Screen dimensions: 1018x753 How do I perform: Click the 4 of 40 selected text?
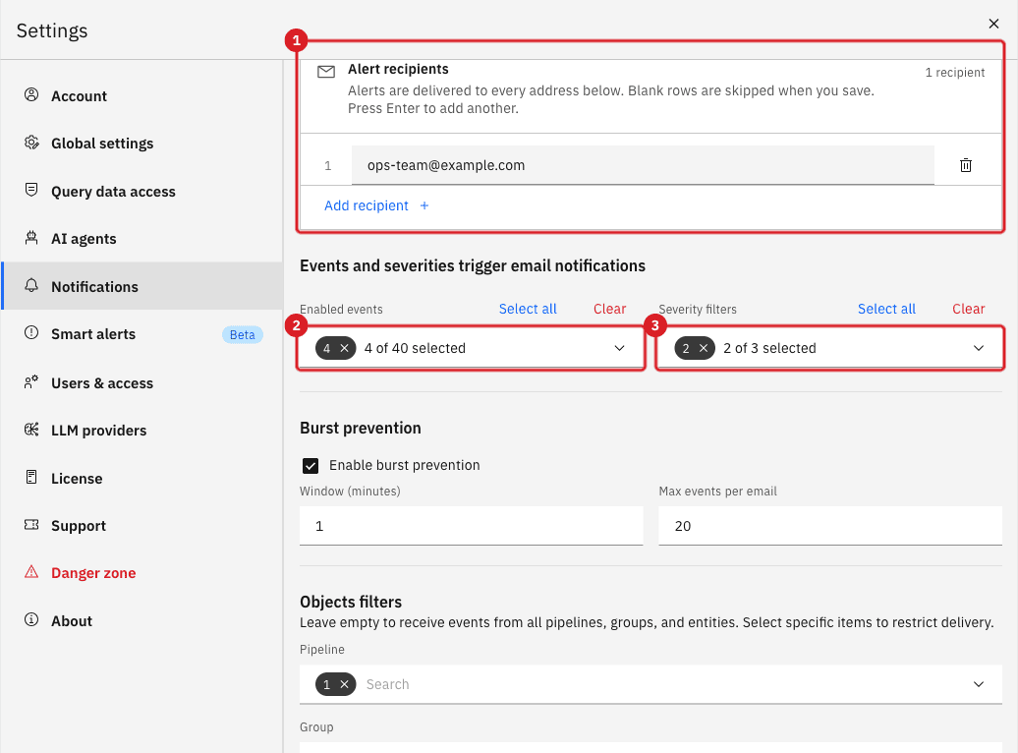pyautogui.click(x=415, y=348)
